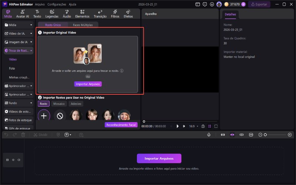The height and width of the screenshot is (185, 296).
Task: Enter fullscreen preview mode
Action: (216, 126)
